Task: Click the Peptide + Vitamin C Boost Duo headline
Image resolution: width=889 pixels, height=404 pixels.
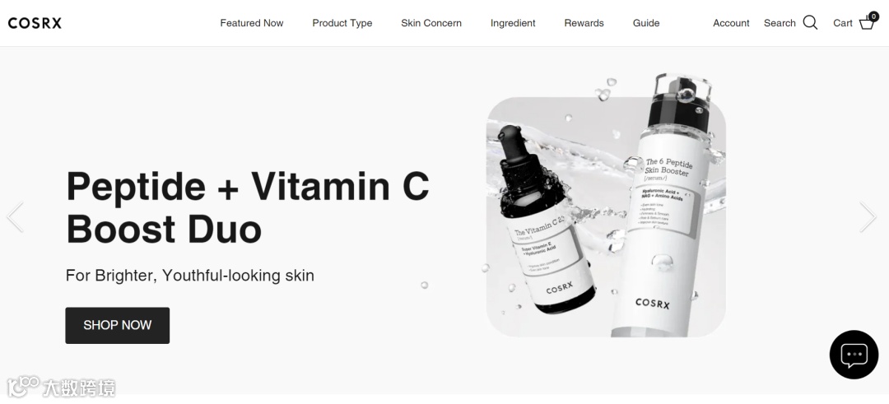Action: click(x=248, y=207)
